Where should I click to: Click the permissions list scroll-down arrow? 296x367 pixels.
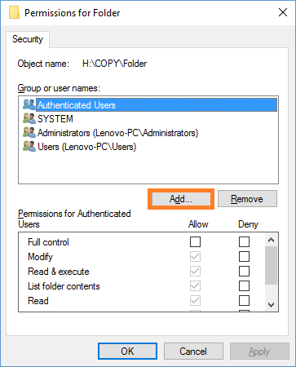point(271,305)
